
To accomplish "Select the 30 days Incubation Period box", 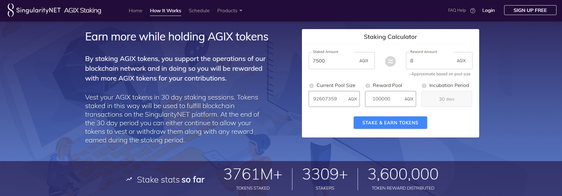I will pos(446,99).
